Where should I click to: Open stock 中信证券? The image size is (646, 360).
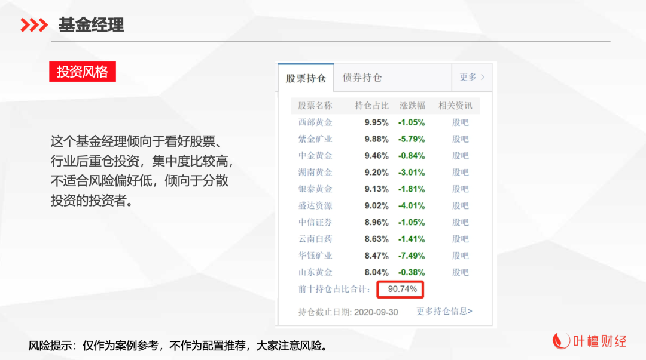315,222
